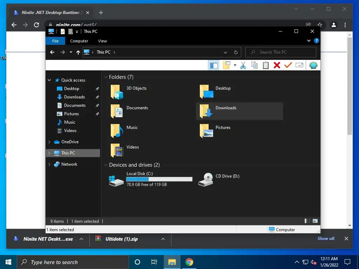The height and width of the screenshot is (269, 359).
Task: Open Ultidote (1).zip download options arrow
Action: pyautogui.click(x=163, y=239)
